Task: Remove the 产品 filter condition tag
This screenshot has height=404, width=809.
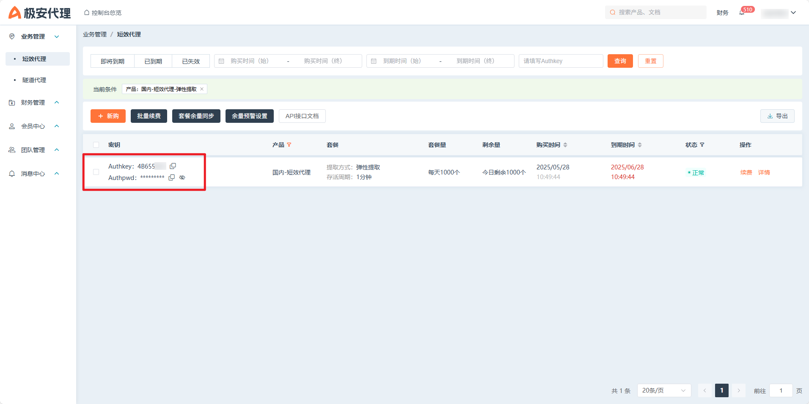Action: click(202, 89)
